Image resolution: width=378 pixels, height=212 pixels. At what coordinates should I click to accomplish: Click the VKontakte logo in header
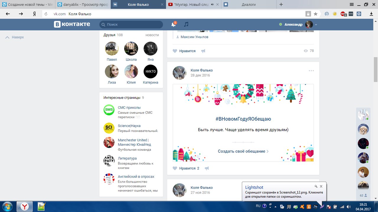[72, 24]
